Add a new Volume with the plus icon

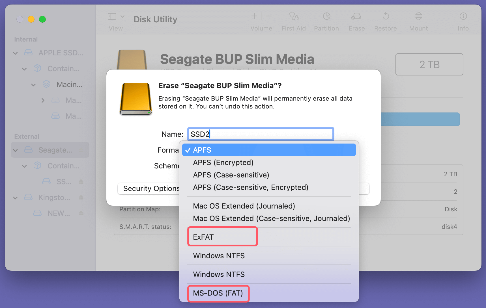pos(254,16)
